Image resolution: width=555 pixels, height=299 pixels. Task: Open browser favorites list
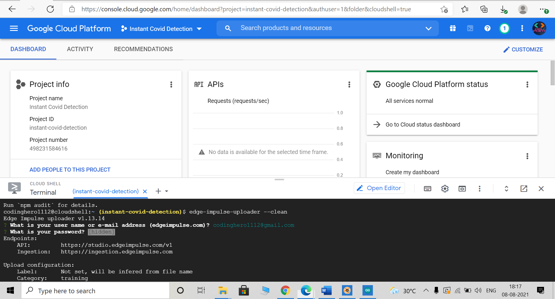465,9
